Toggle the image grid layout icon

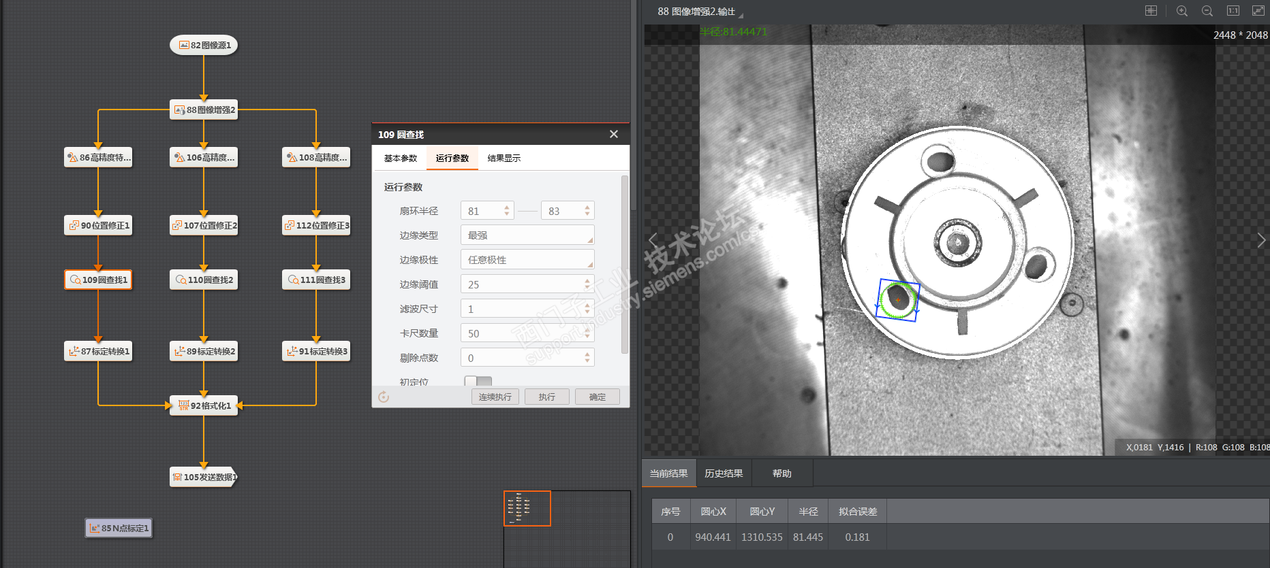coord(1151,11)
